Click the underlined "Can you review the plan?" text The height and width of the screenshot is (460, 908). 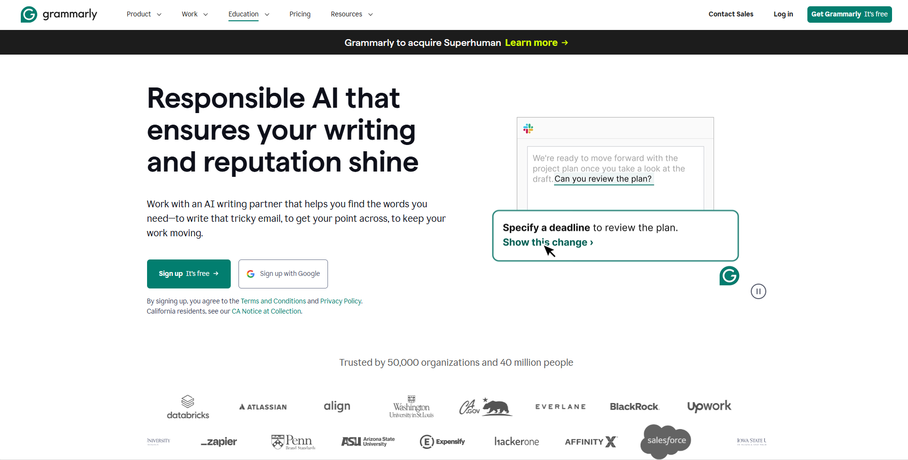603,179
